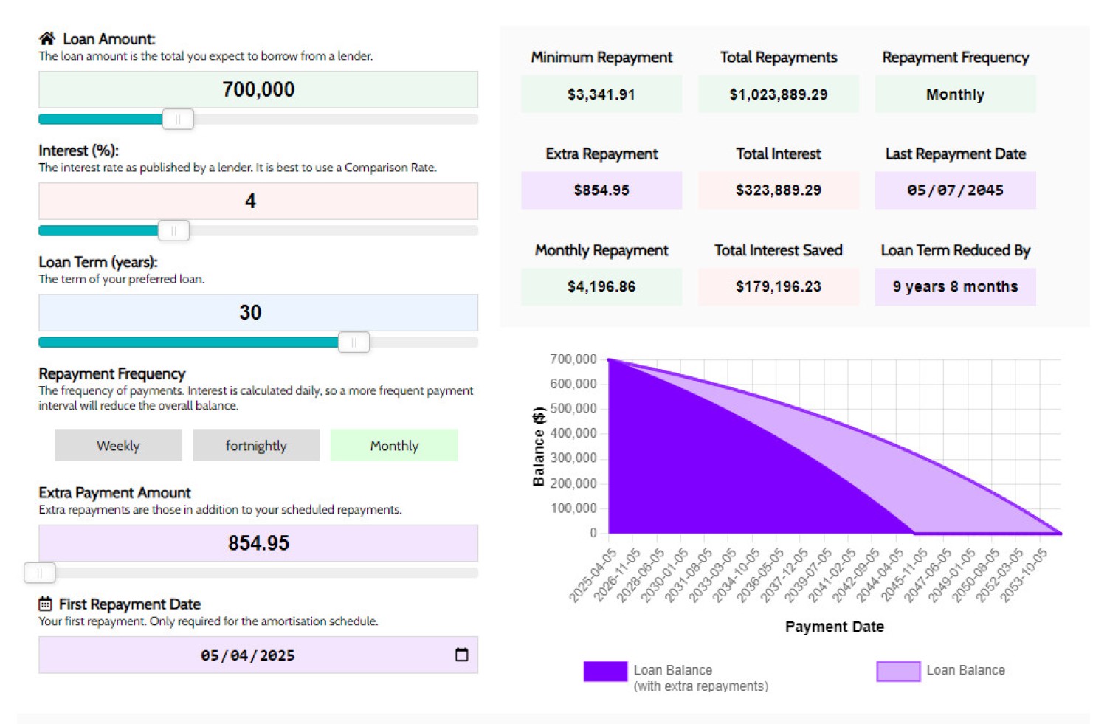Toggle the light purple Loan Balance legend swatch
The width and height of the screenshot is (1107, 724).
pos(897,671)
